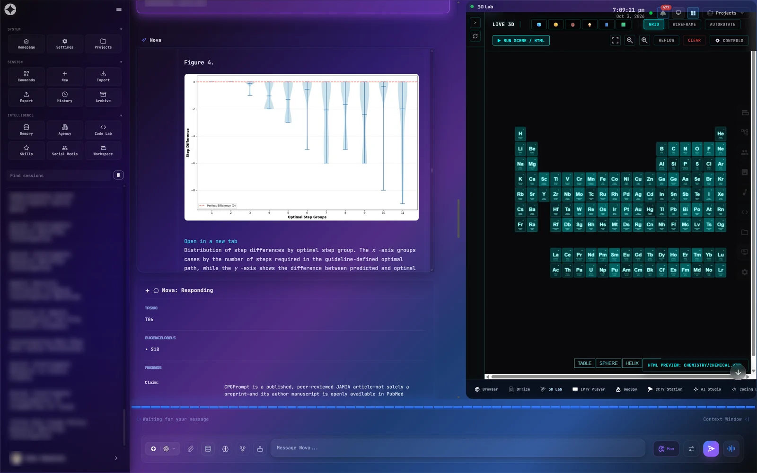Send the message with the paper-plane button
Viewport: 757px width, 473px height.
click(x=711, y=448)
